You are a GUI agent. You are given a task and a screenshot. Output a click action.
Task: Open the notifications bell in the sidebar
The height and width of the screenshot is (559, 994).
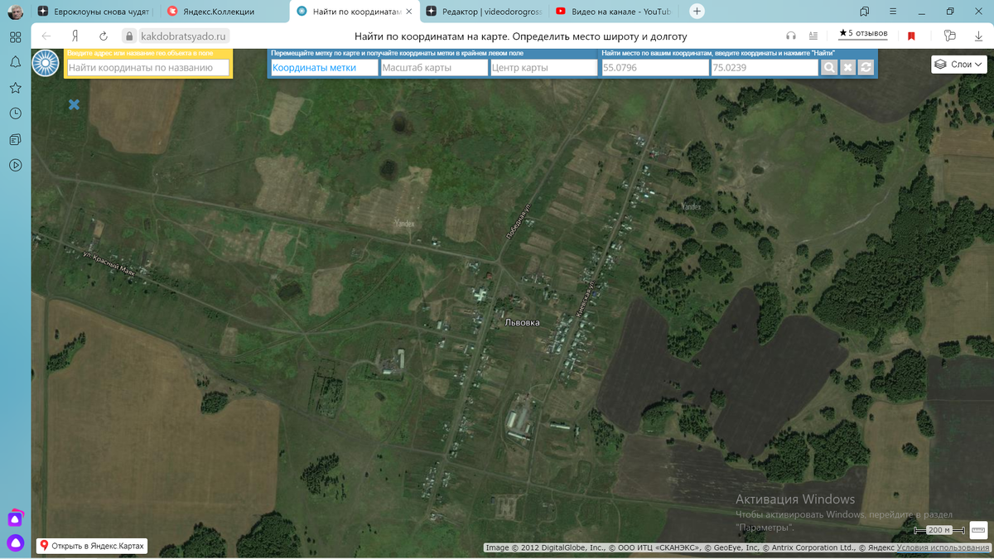pos(15,63)
